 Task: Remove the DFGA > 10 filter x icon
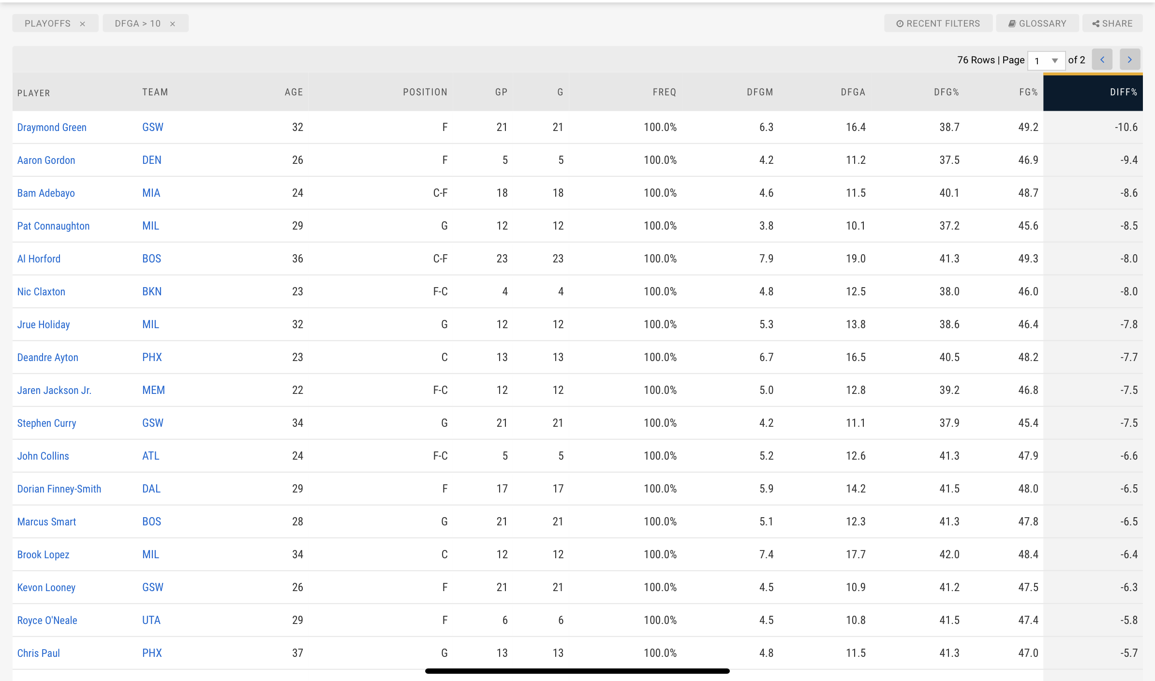click(x=173, y=24)
